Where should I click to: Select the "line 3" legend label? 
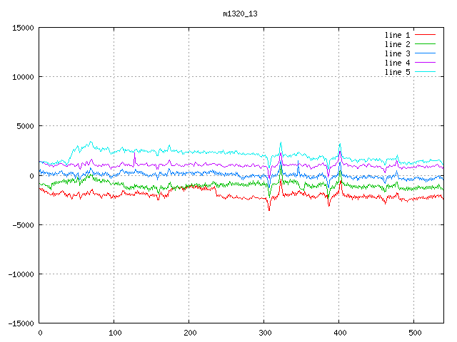coord(398,53)
